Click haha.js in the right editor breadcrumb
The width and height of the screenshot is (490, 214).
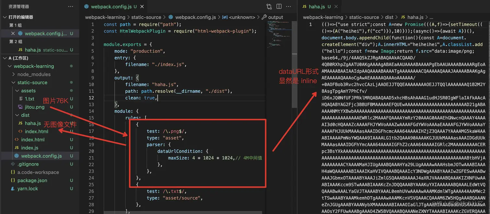(x=415, y=17)
